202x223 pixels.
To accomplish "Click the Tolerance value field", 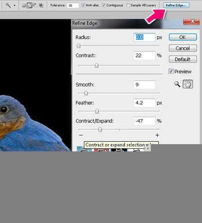I will (x=73, y=5).
